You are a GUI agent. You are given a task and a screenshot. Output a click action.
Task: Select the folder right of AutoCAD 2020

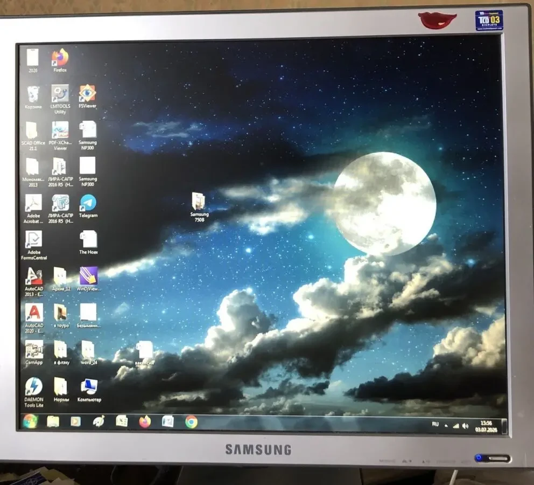click(61, 316)
